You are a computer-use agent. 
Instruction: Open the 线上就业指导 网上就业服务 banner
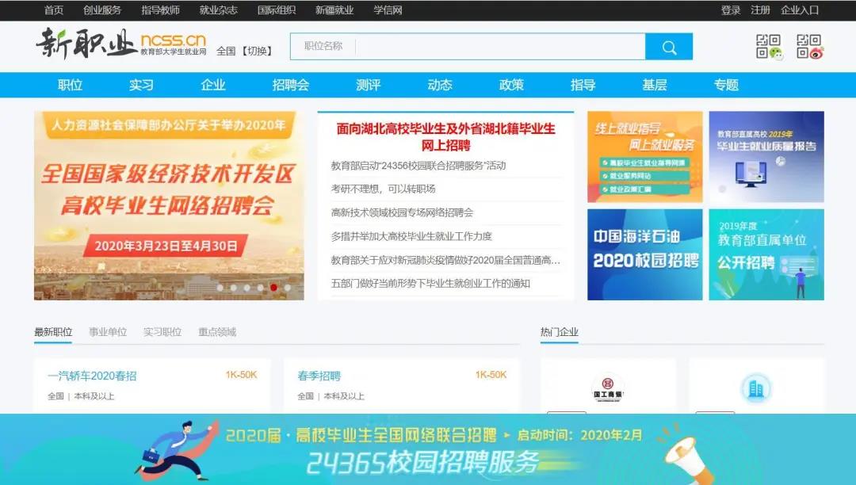[644, 156]
